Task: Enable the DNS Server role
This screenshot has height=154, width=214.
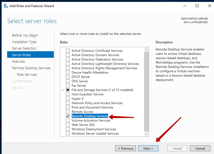Action: pos(68,81)
